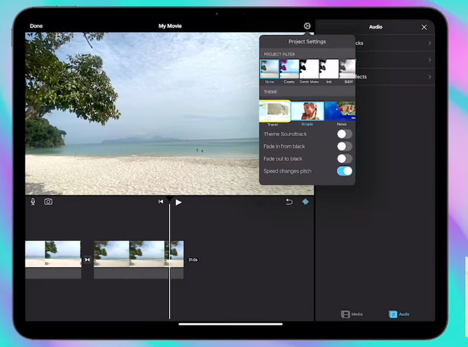Tap Done to finish editing
Image resolution: width=468 pixels, height=347 pixels.
click(36, 26)
